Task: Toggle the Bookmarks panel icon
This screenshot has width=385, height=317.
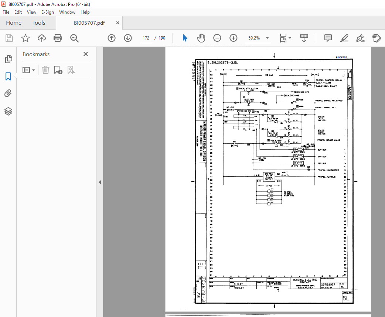Action: point(8,76)
